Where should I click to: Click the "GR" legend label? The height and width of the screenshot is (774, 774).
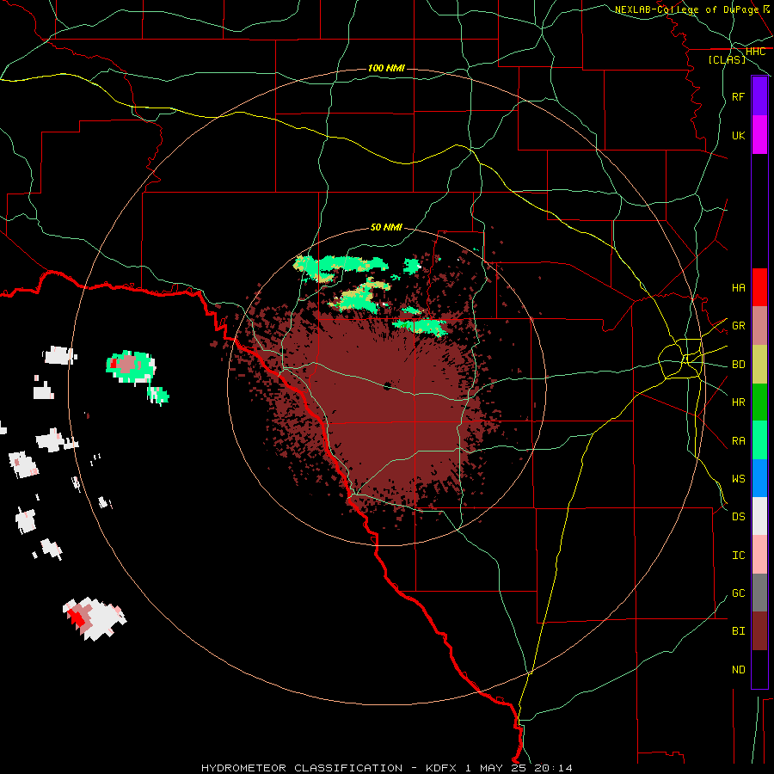click(x=738, y=326)
